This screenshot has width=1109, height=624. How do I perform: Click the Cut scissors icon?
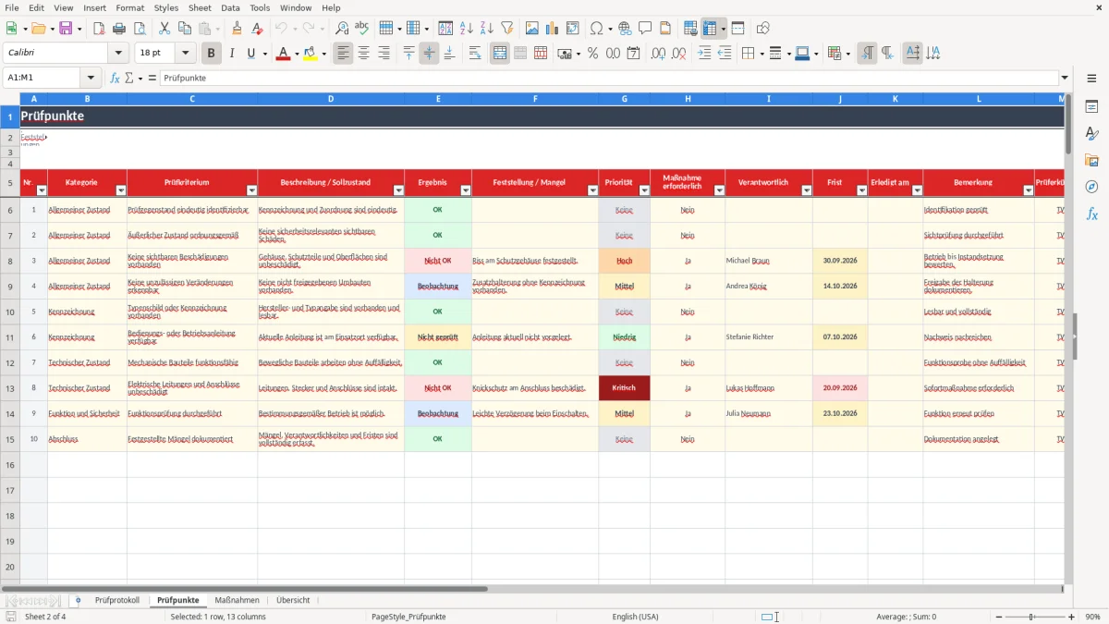point(164,29)
